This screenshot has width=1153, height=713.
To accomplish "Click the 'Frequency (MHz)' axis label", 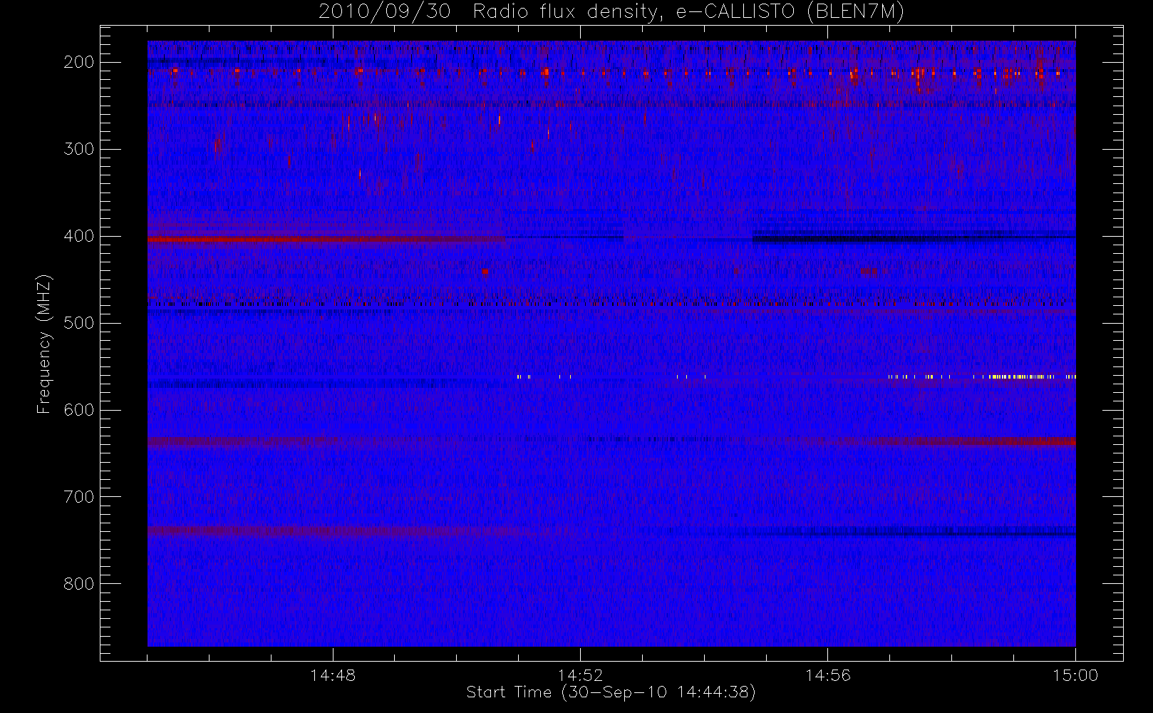I will [x=44, y=344].
